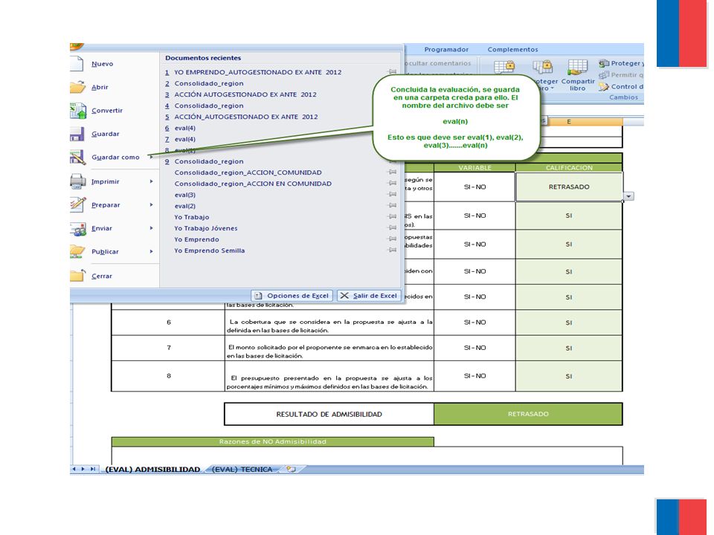Viewport: 714px width, 535px height.
Task: Select the RETRASADO calificación cell
Action: coord(569,187)
